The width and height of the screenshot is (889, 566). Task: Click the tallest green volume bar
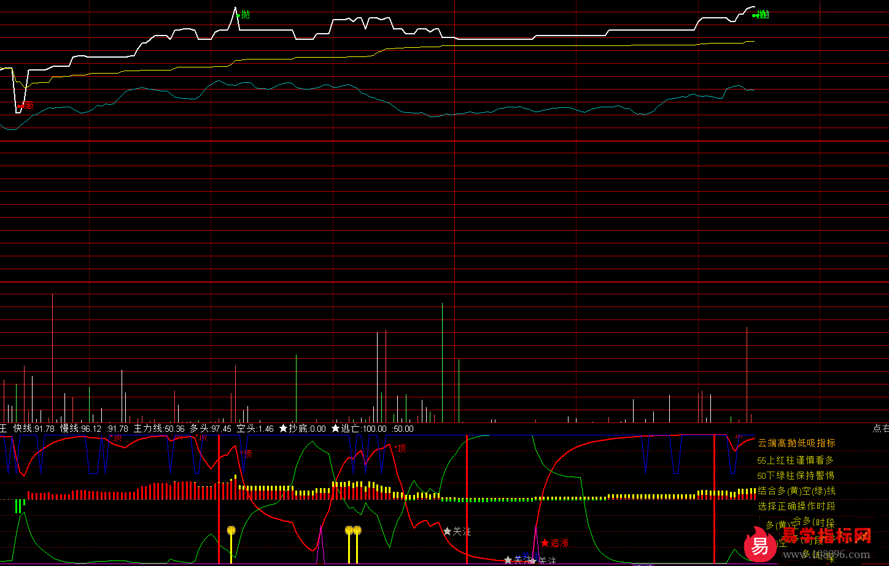click(442, 362)
